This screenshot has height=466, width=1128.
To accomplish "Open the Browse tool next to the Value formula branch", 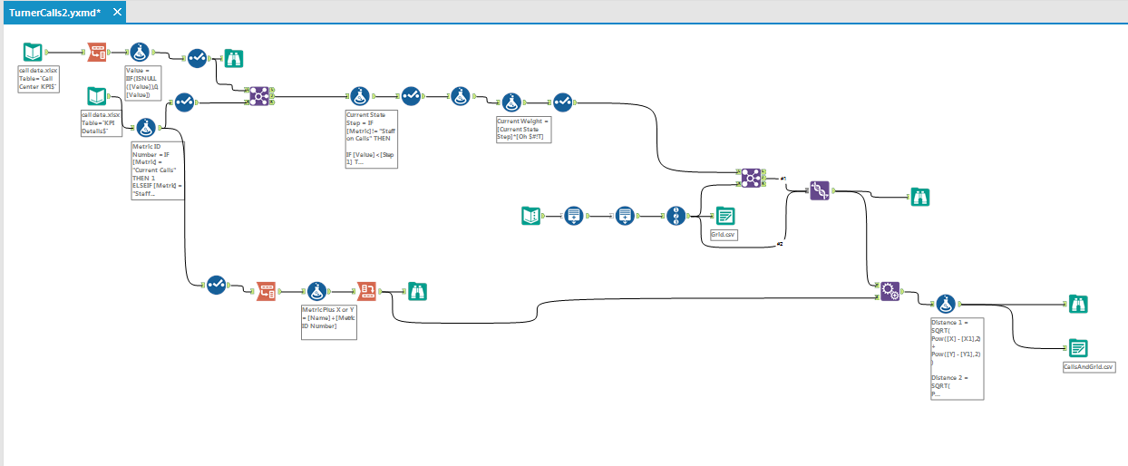I will pyautogui.click(x=234, y=58).
